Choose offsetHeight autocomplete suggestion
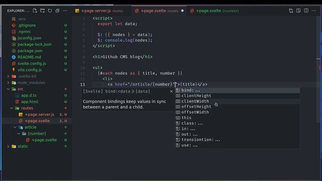 [237, 107]
